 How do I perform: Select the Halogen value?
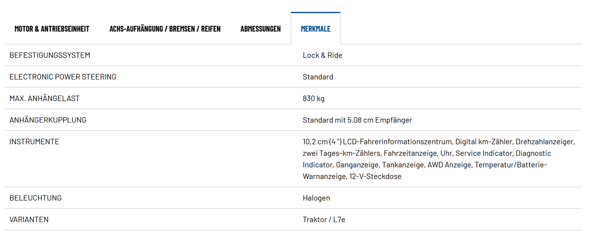[x=316, y=198]
